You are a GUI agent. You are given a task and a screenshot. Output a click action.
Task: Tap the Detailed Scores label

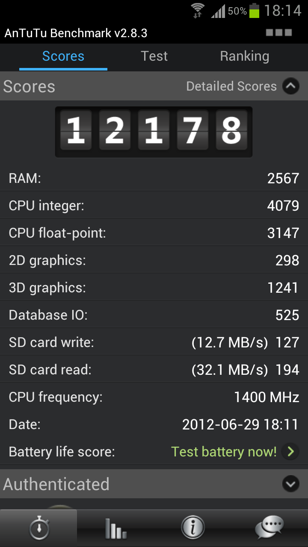click(231, 86)
